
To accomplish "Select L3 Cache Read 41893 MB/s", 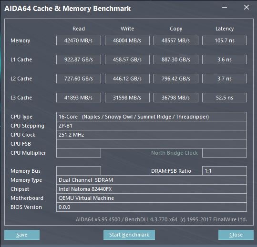I will click(79, 98).
